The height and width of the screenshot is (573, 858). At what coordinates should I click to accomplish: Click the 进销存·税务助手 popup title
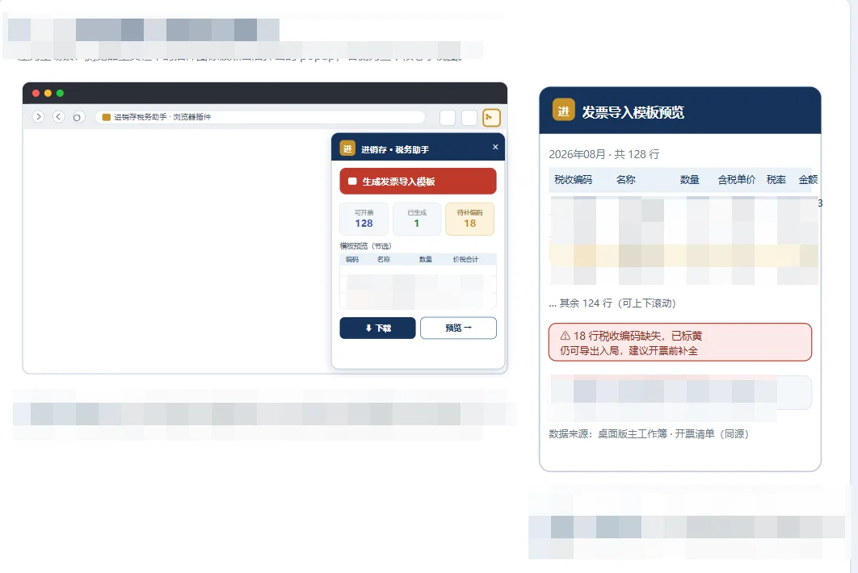[x=395, y=149]
